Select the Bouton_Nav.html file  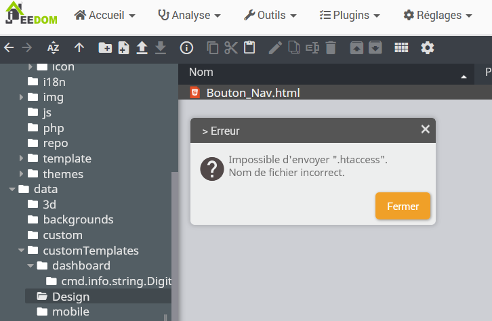click(x=252, y=93)
